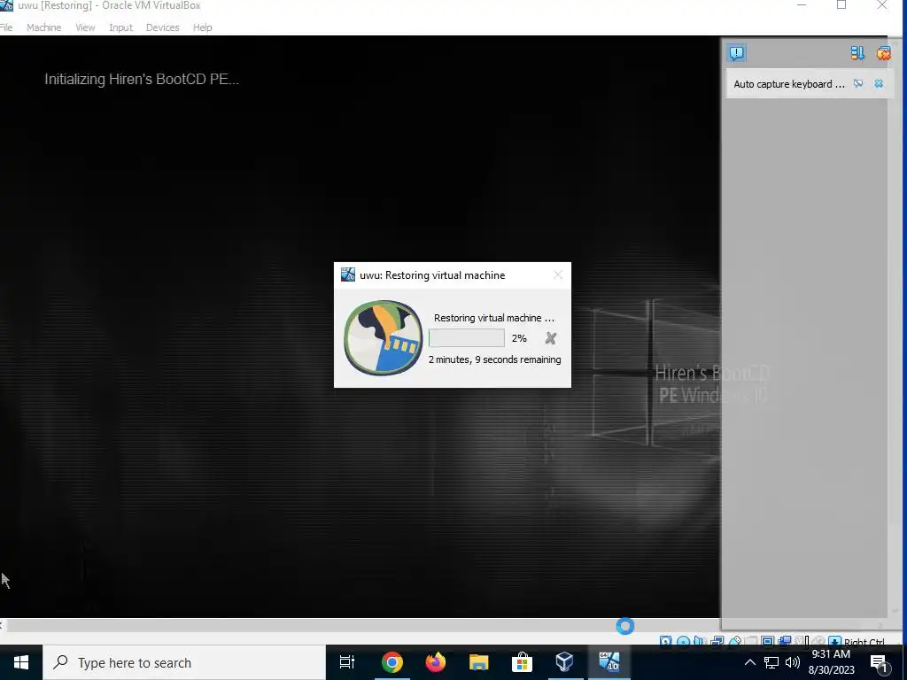The image size is (907, 680).
Task: Open the Devices menu
Action: pyautogui.click(x=163, y=27)
